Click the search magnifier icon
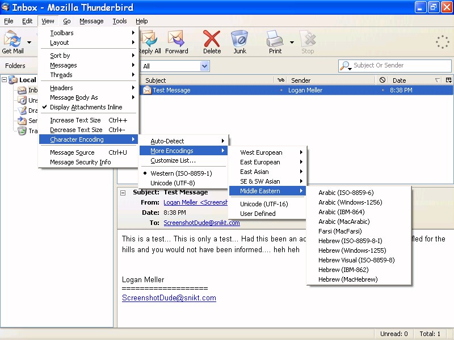This screenshot has height=340, width=454. [x=345, y=66]
